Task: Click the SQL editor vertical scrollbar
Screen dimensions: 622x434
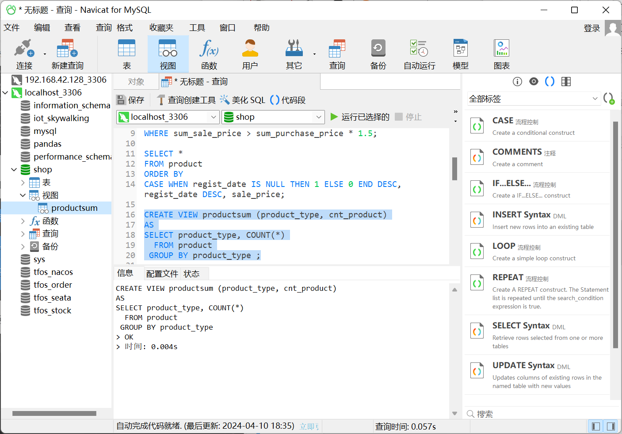Action: 454,169
